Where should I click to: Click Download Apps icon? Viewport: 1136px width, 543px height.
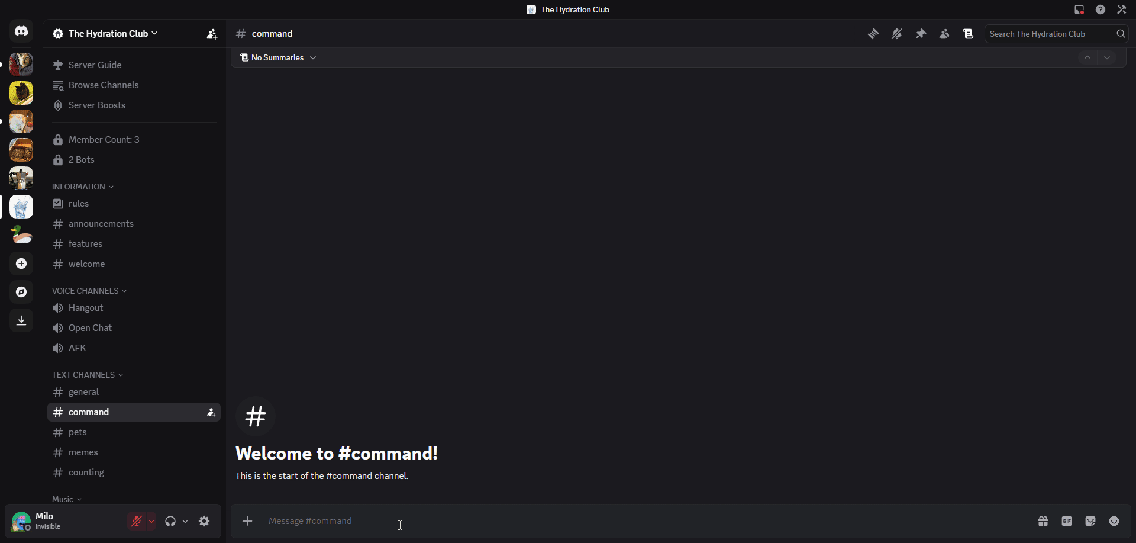pyautogui.click(x=21, y=320)
